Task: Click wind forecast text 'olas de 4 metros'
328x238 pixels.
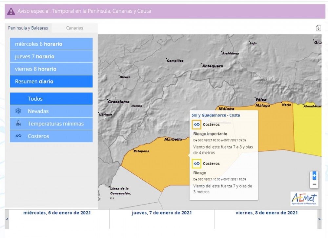Action: click(223, 150)
